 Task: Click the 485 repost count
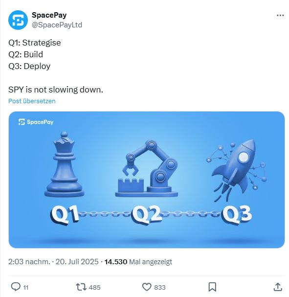(95, 287)
